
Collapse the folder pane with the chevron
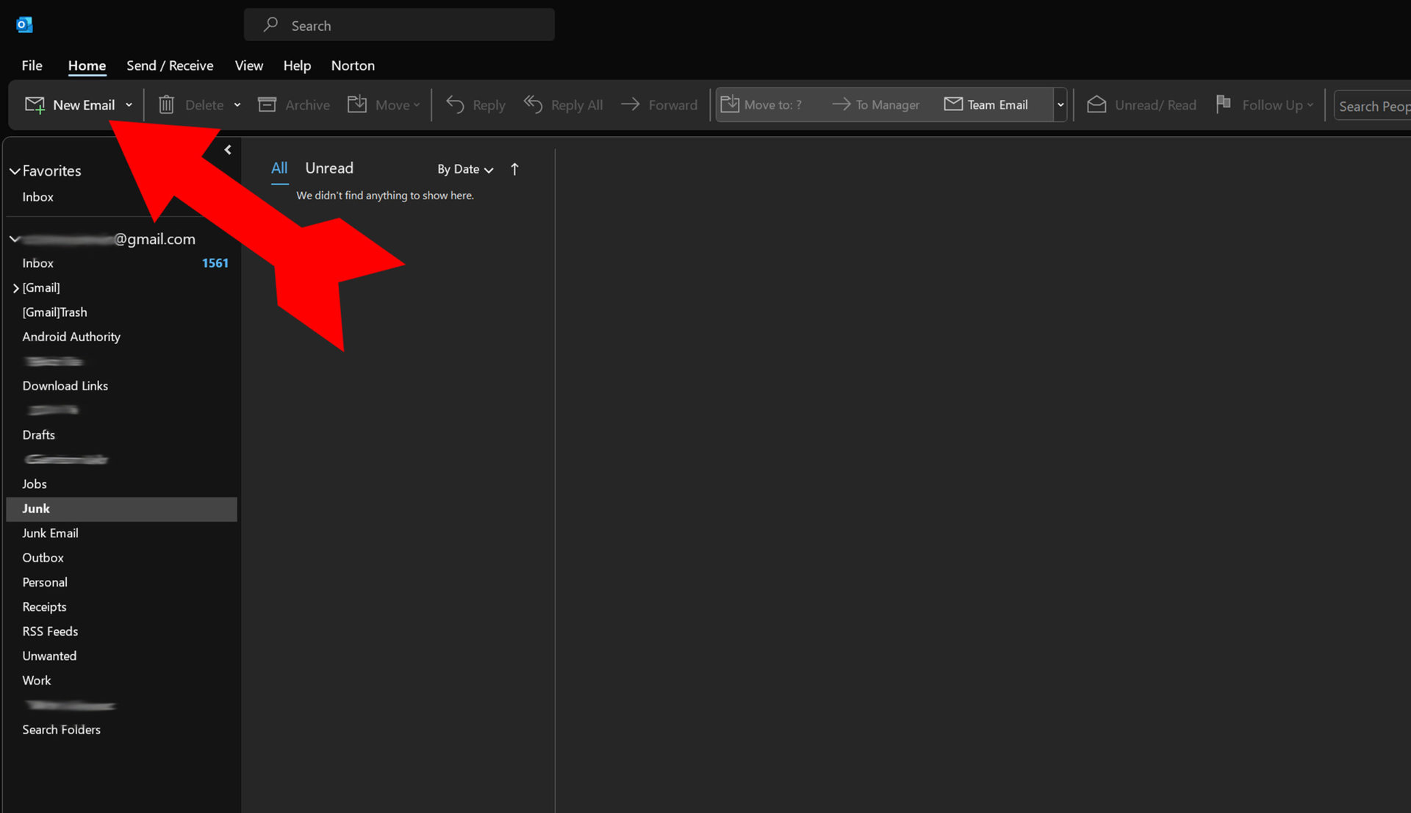coord(228,150)
